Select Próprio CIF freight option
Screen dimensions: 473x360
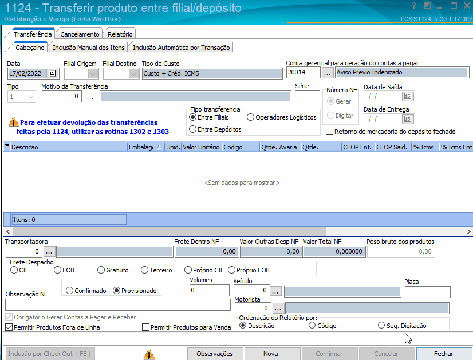point(204,270)
